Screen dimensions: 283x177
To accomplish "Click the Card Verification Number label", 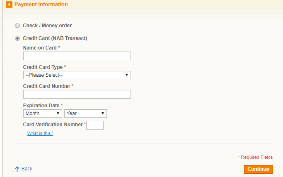I will pyautogui.click(x=53, y=125).
